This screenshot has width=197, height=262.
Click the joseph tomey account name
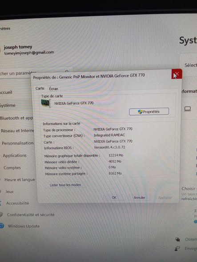coord(18,47)
